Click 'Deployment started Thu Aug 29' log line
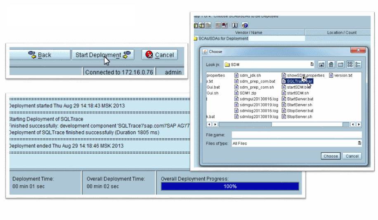The width and height of the screenshot is (378, 220). pos(67,106)
